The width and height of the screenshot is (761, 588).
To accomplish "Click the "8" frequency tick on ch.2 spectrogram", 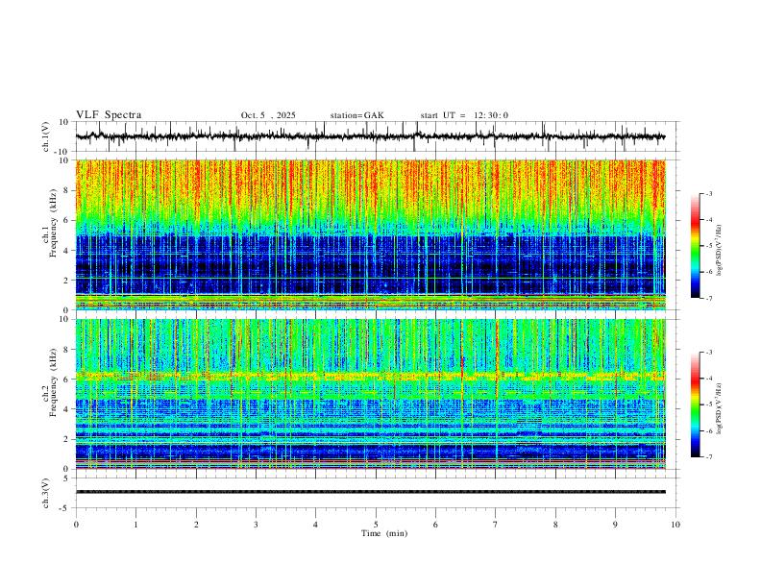I will (67, 350).
